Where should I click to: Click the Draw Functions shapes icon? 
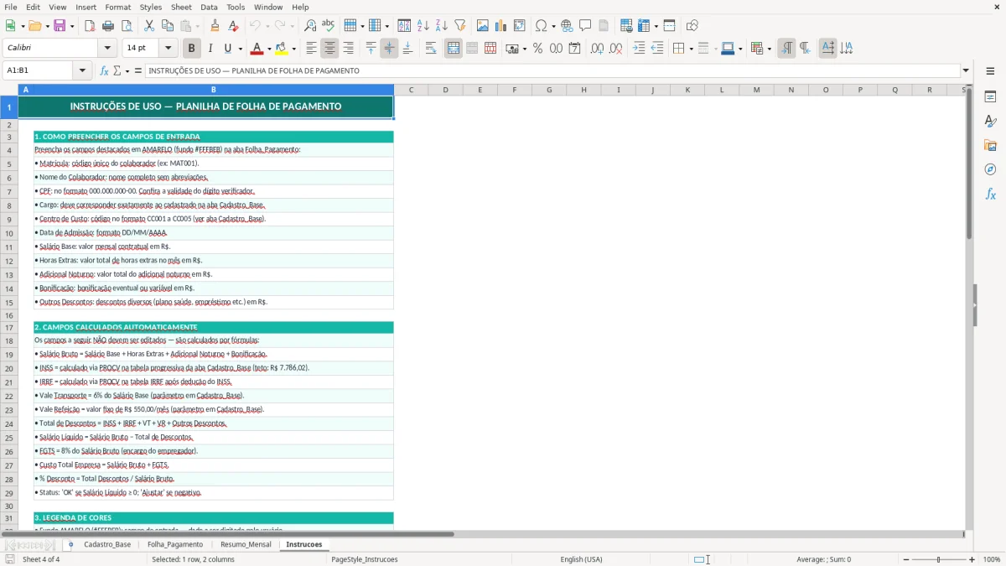[x=692, y=26]
